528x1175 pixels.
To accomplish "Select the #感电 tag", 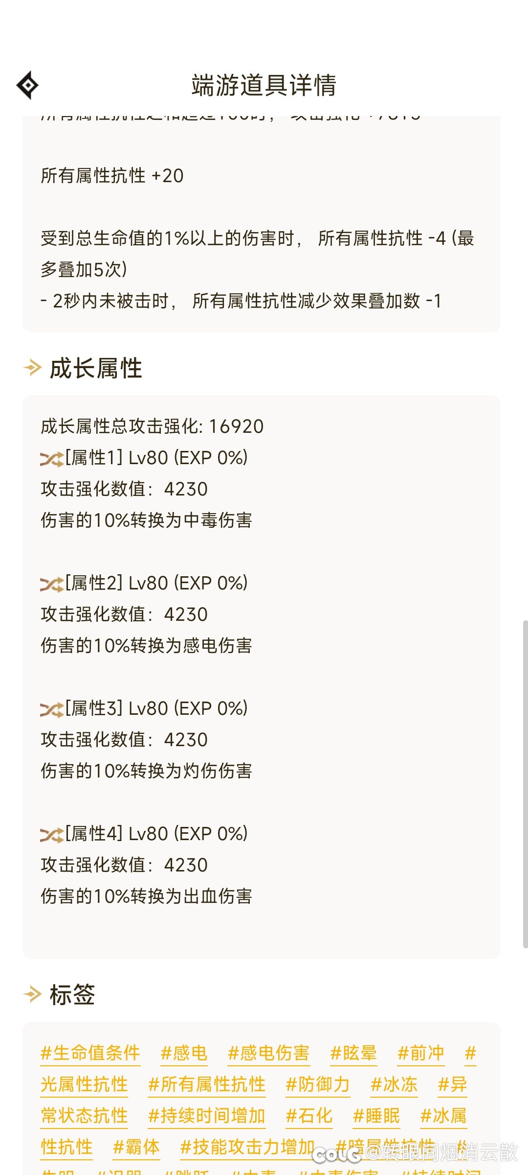I will point(184,1053).
